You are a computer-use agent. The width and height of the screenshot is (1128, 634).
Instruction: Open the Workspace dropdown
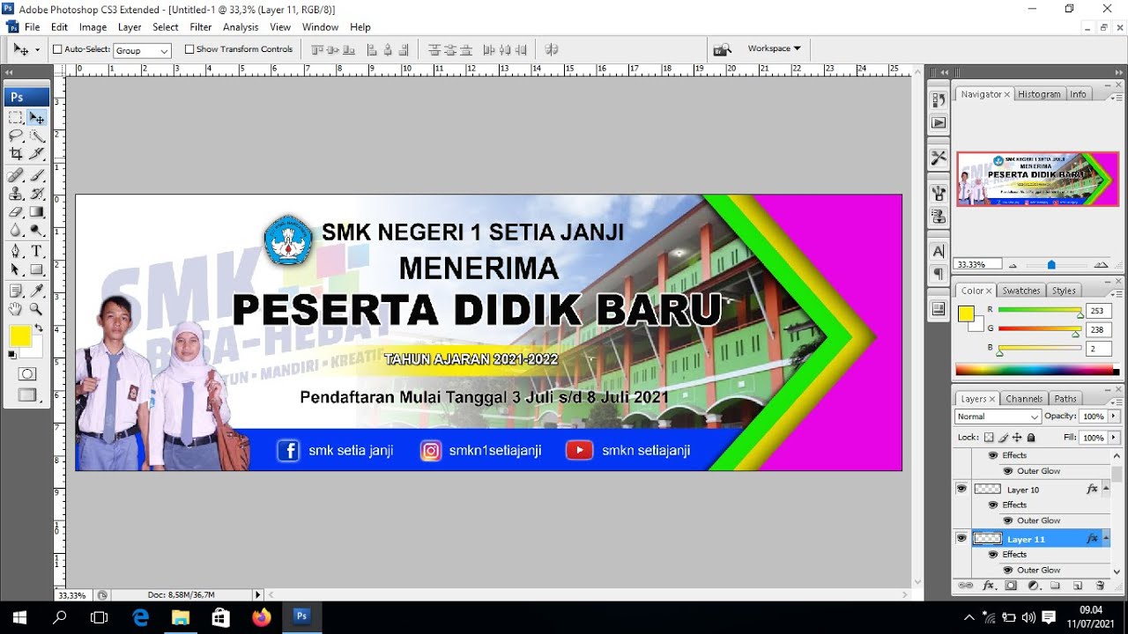tap(774, 49)
